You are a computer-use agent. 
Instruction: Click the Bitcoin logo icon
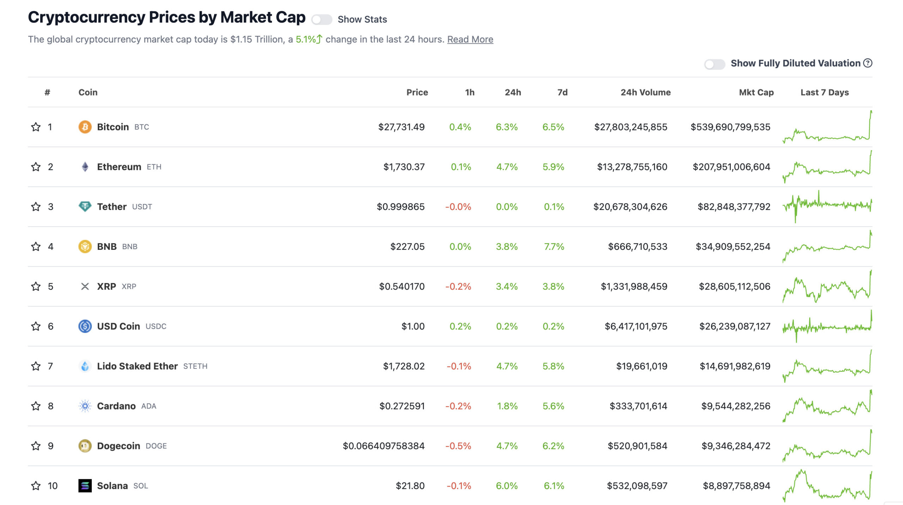[85, 127]
